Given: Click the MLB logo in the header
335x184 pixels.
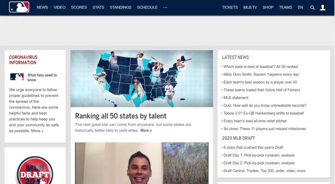Looking at the screenshot, I should (x=19, y=7).
